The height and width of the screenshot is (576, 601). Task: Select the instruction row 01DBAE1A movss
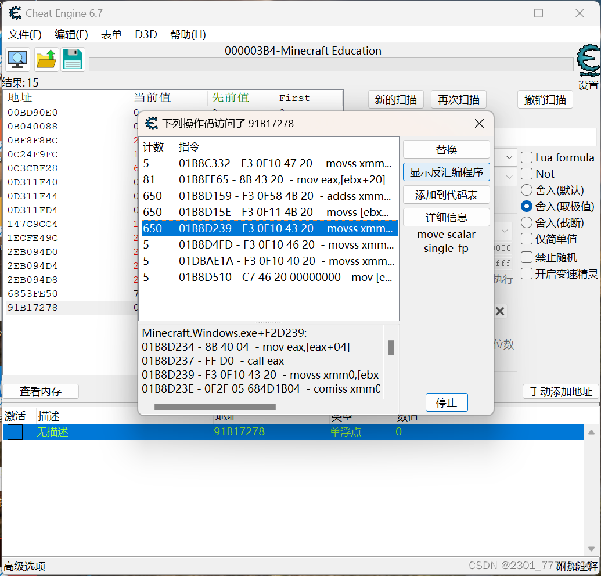click(269, 261)
